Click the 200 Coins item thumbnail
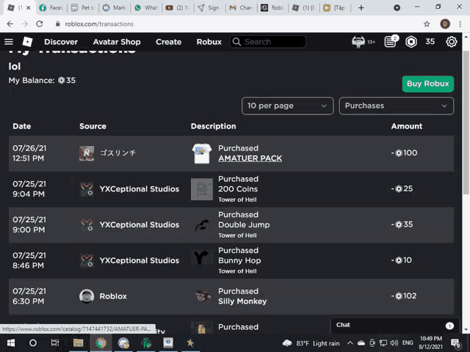Image resolution: width=470 pixels, height=352 pixels. [x=202, y=189]
